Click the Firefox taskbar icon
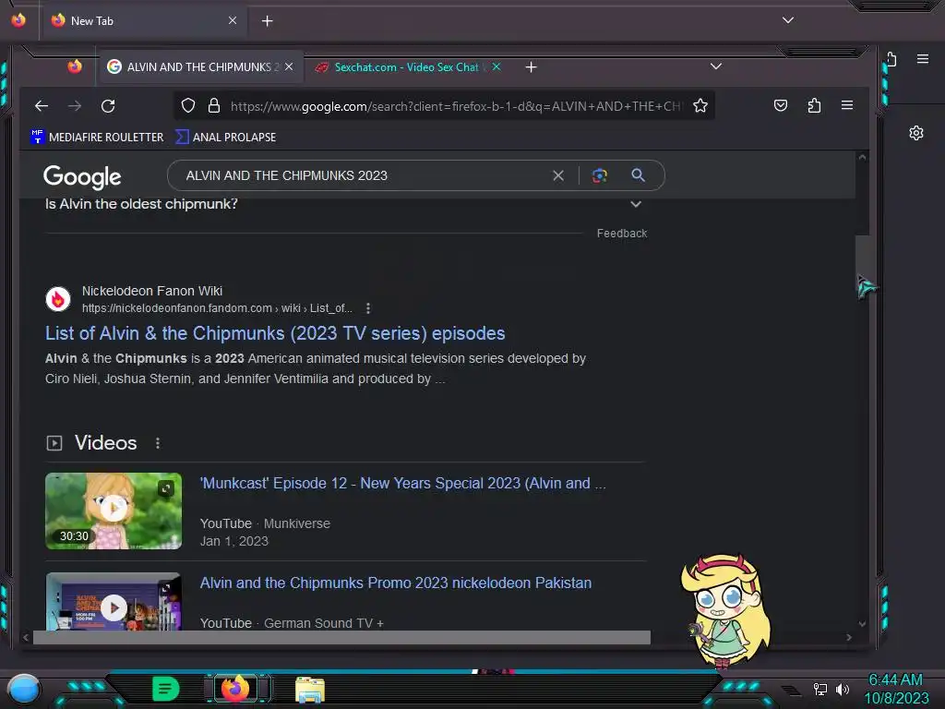 [235, 688]
